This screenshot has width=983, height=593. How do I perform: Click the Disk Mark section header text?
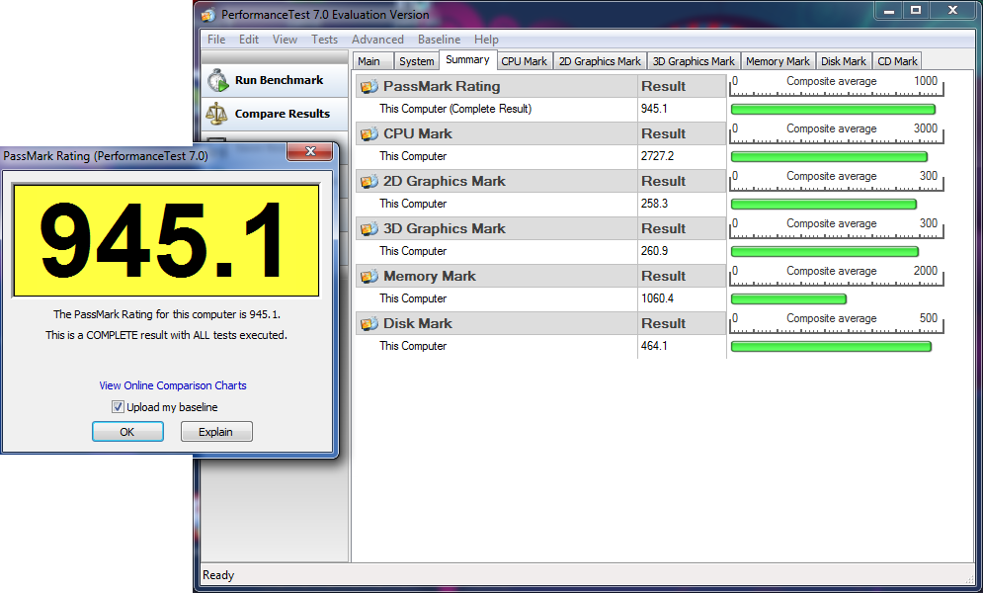(418, 323)
